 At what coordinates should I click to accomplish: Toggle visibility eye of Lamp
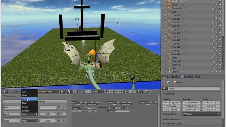click(213, 72)
